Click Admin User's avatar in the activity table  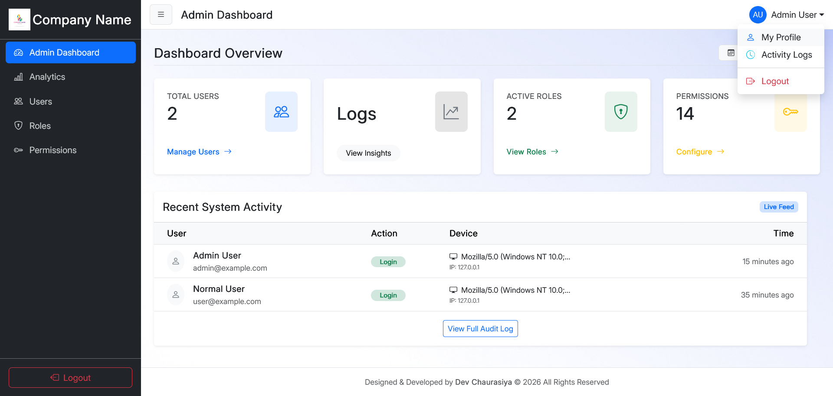click(176, 262)
